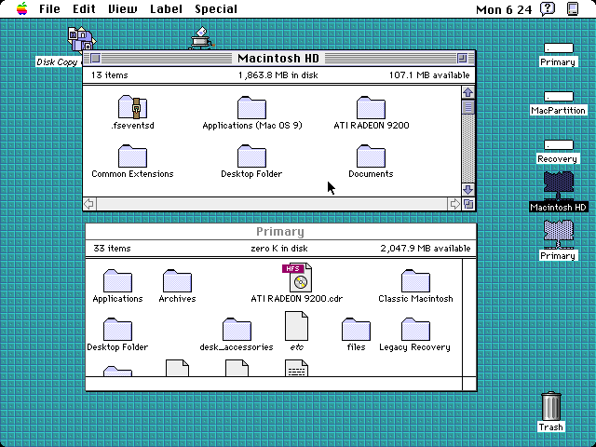
Task: Select the ATI RADEON 9200 folder
Action: [371, 108]
